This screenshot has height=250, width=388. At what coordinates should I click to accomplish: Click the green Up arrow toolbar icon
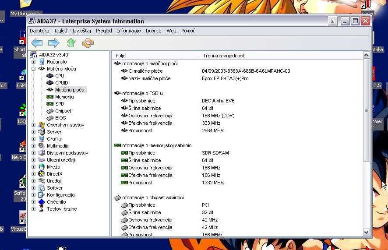click(71, 42)
